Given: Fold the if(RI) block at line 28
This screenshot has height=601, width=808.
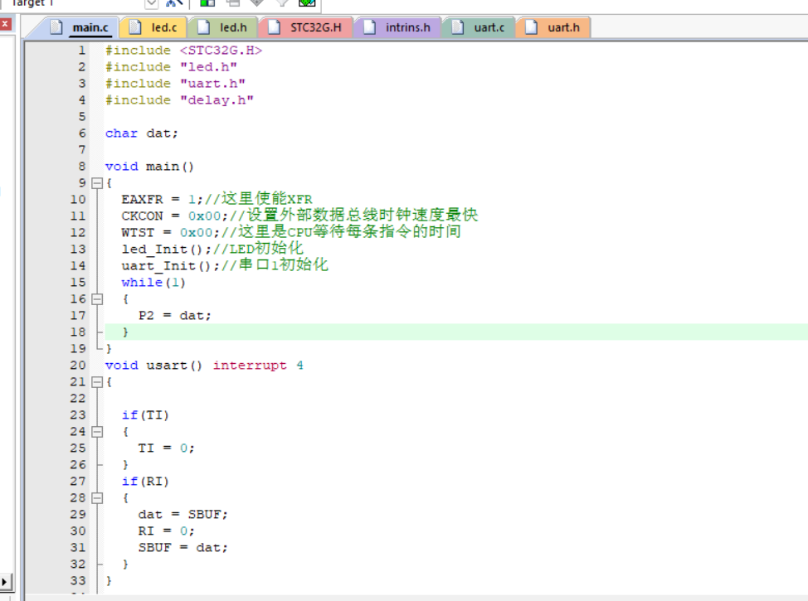Looking at the screenshot, I should click(x=97, y=498).
